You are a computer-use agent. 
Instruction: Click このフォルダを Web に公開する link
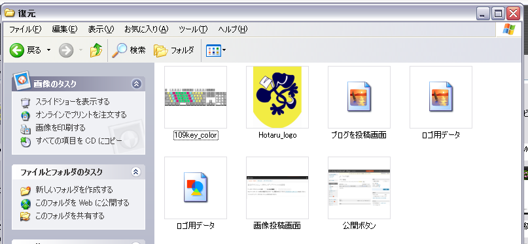(82, 203)
